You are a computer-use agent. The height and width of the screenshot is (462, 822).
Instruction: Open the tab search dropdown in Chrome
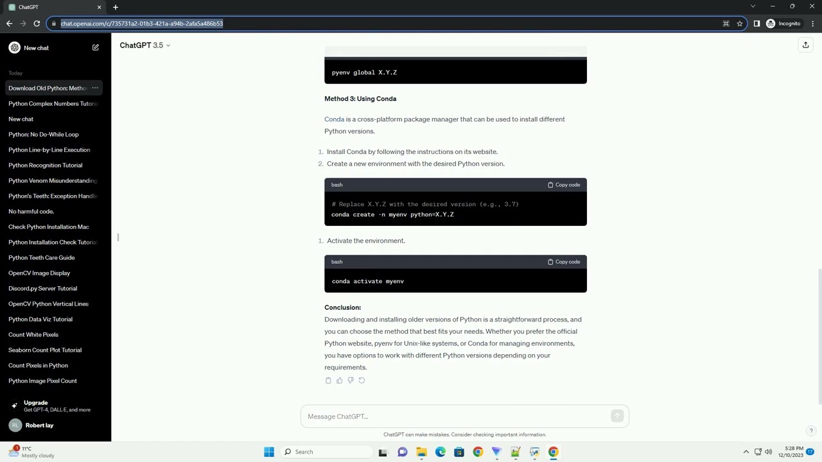pos(753,6)
